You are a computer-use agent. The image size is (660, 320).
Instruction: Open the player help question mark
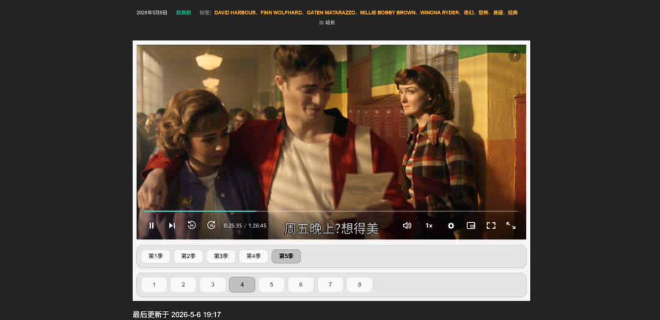(515, 56)
